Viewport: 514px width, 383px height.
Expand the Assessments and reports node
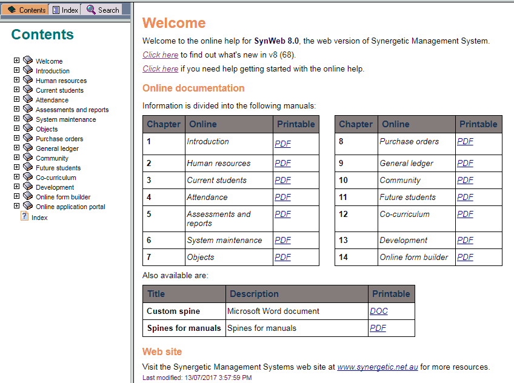point(17,108)
